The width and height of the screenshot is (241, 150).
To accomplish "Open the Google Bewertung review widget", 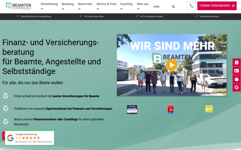I will tap(29, 138).
